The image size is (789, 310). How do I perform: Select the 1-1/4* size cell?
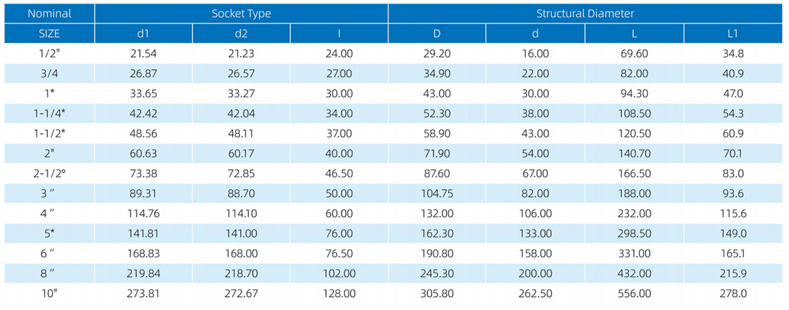click(x=49, y=114)
